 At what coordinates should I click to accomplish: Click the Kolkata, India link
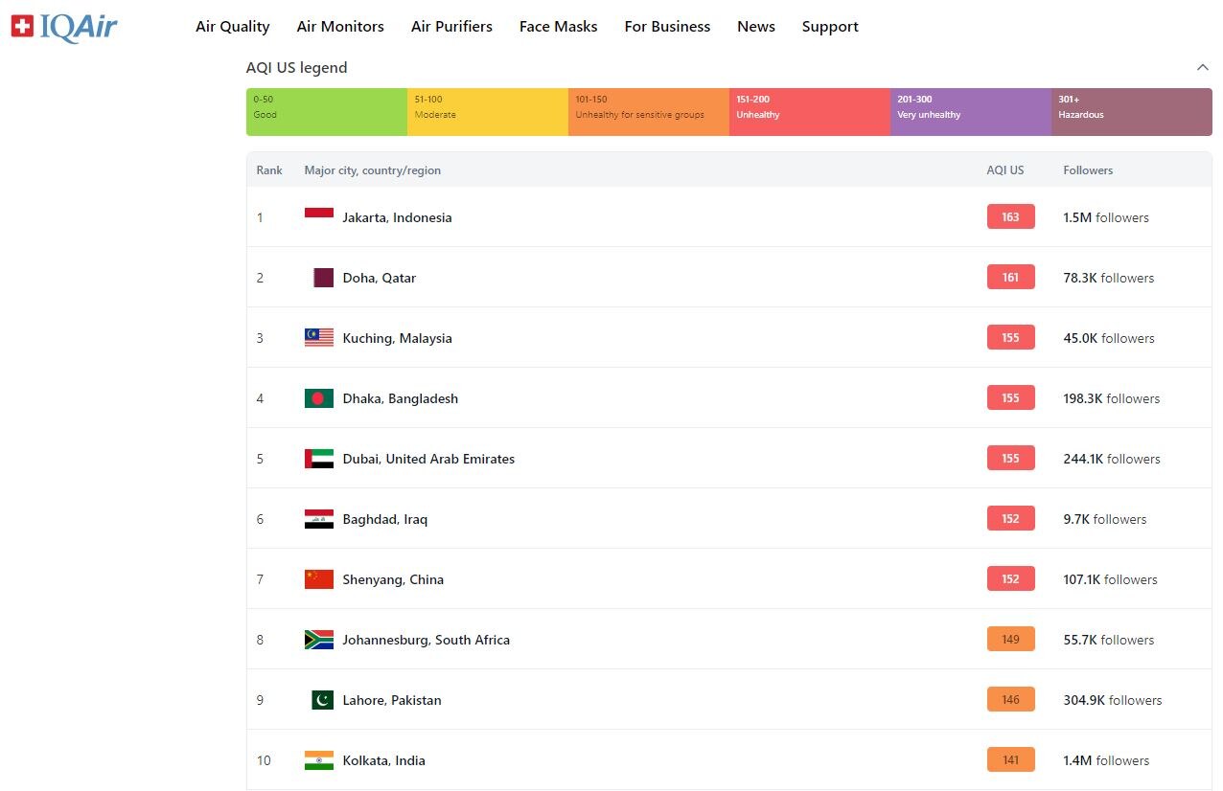383,760
